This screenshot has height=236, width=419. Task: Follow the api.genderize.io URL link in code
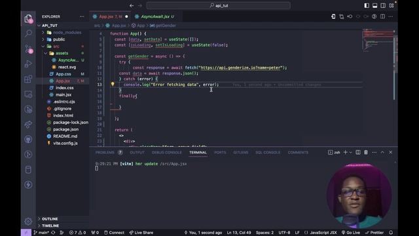pyautogui.click(x=240, y=68)
